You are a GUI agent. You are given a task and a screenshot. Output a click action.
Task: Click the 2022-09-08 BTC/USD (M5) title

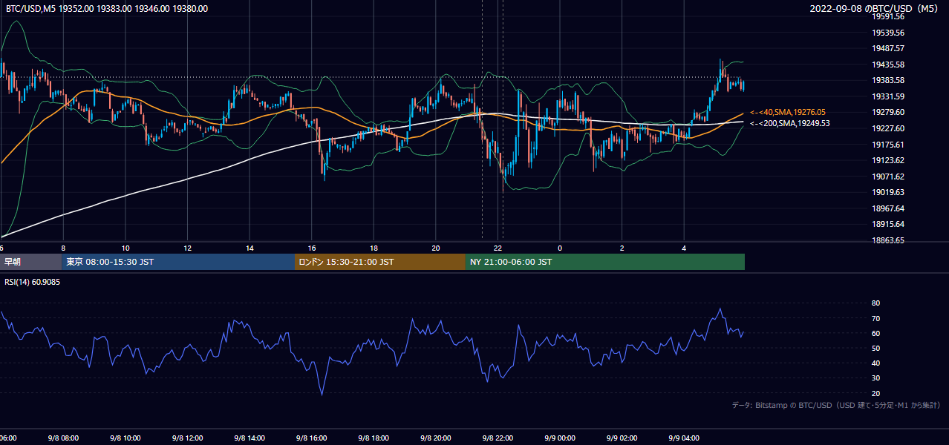(x=876, y=9)
